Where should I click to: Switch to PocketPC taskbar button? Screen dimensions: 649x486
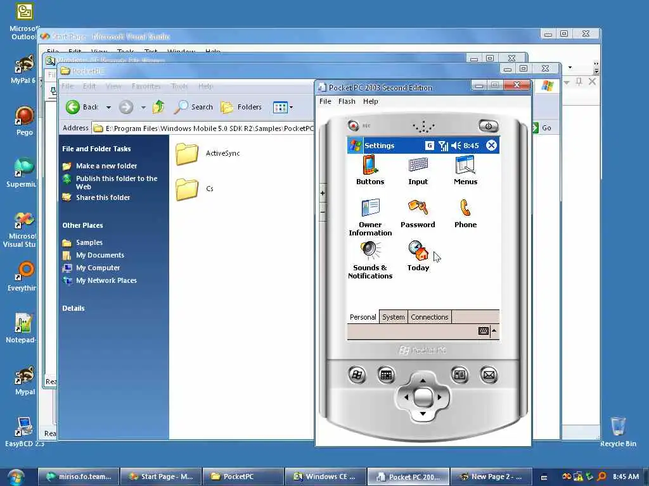click(x=243, y=477)
